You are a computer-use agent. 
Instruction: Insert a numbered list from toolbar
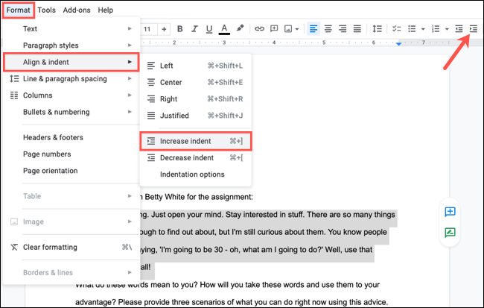[x=436, y=29]
